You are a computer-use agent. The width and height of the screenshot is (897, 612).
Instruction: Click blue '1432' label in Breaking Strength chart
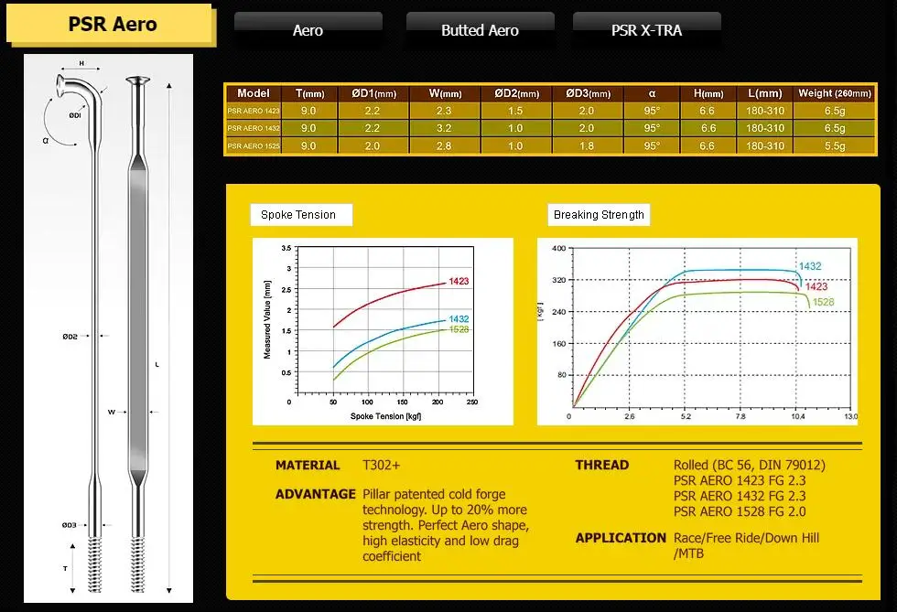tap(810, 266)
